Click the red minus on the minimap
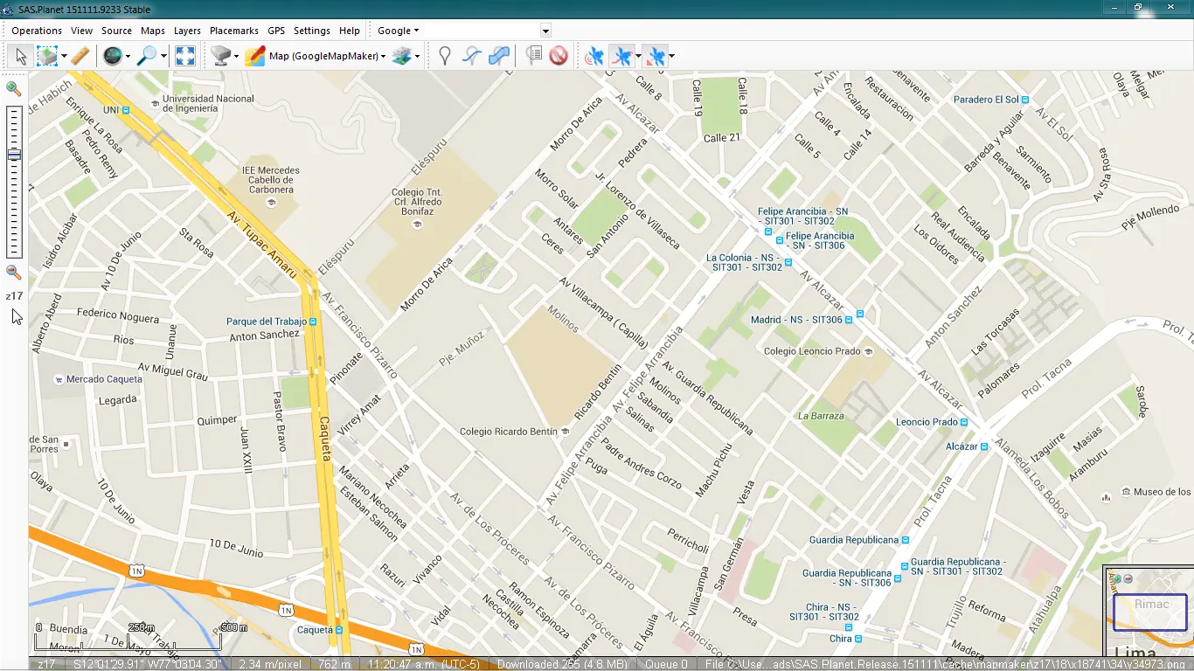 1128,578
